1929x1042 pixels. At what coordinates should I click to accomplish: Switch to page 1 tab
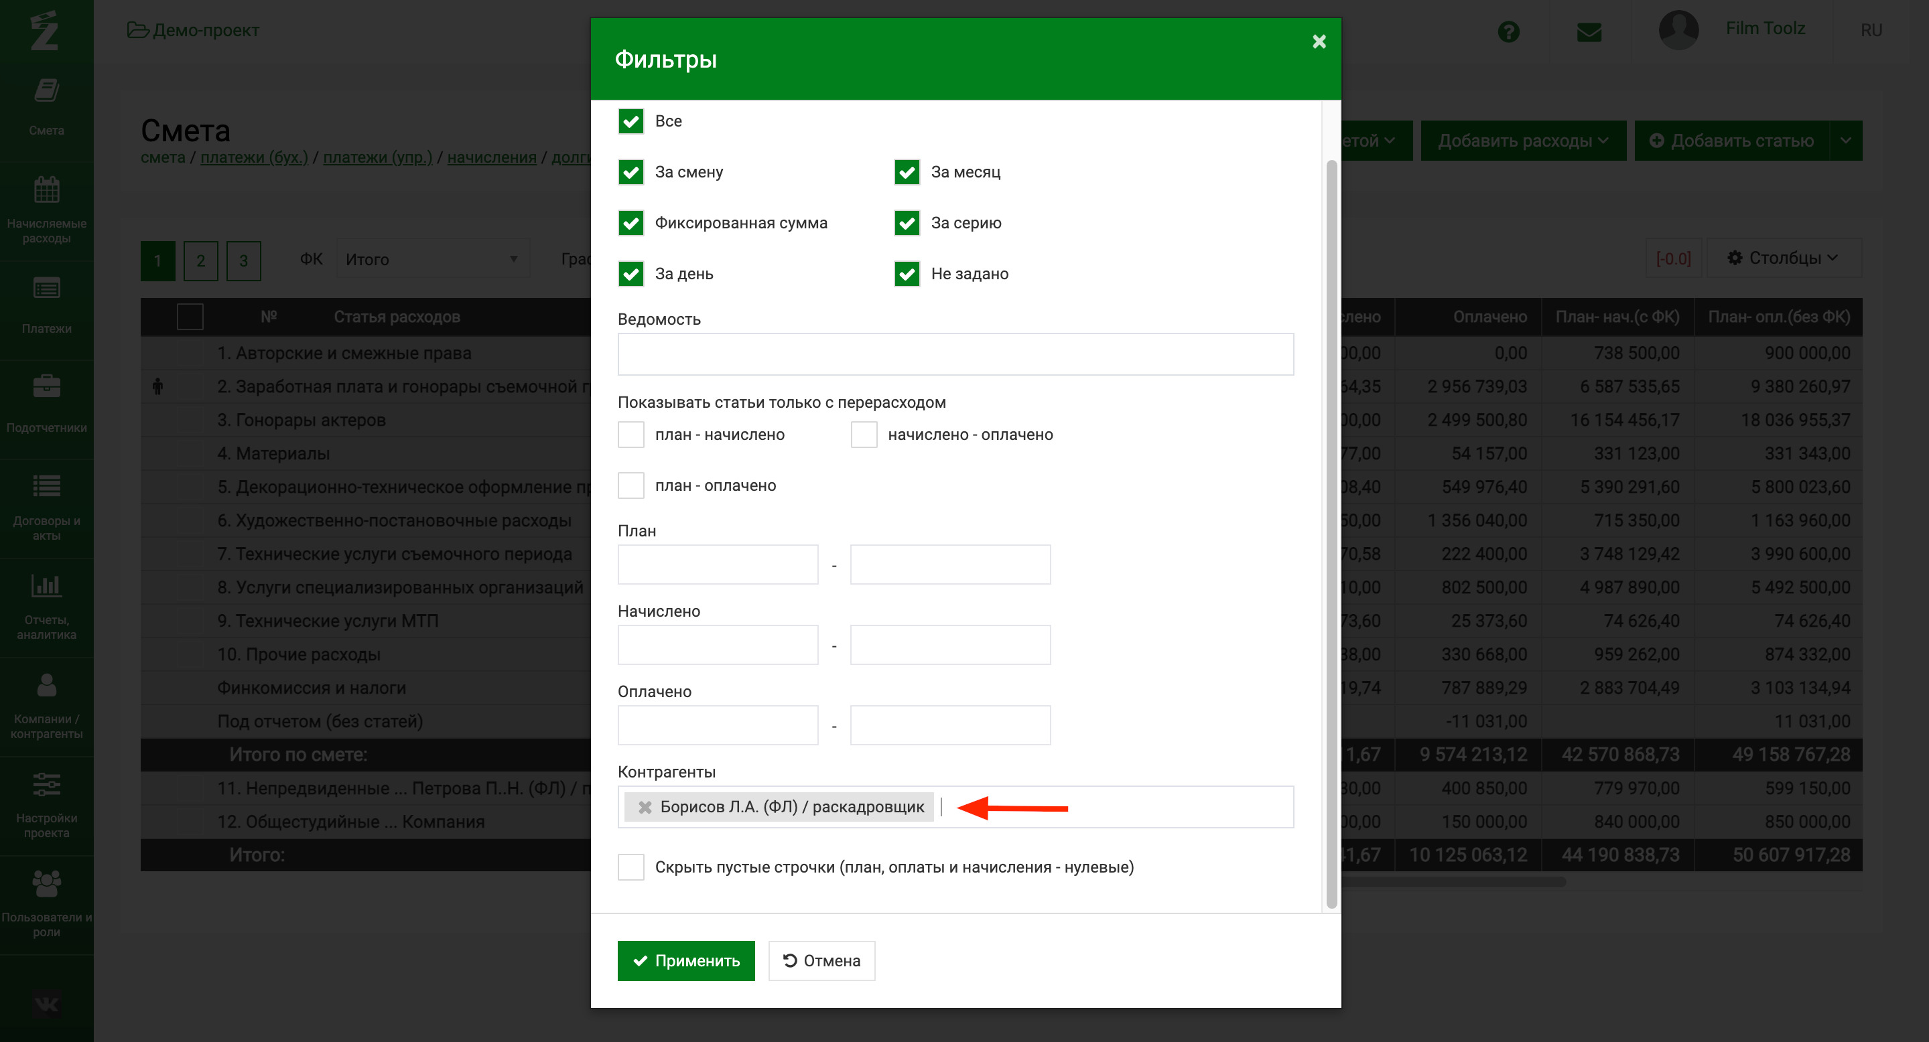[157, 260]
